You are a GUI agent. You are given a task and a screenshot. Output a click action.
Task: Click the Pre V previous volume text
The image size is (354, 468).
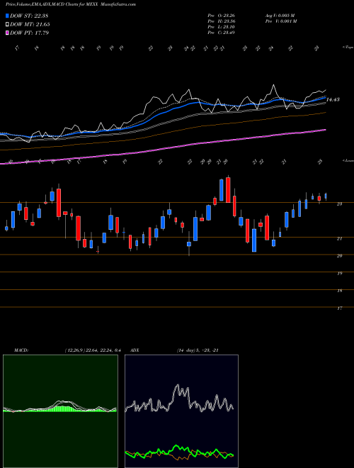[281, 21]
